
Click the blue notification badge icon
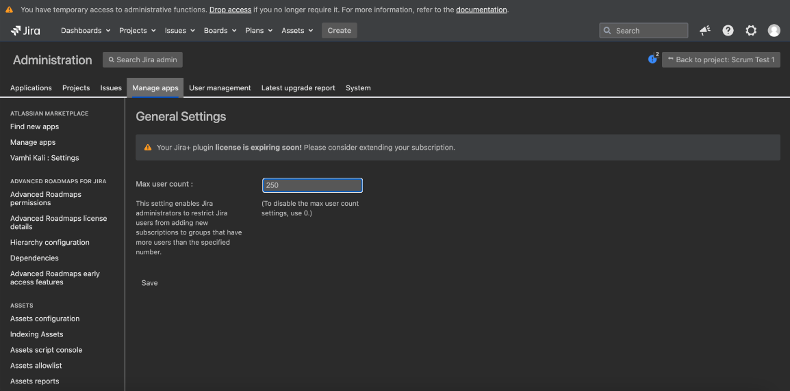click(652, 59)
